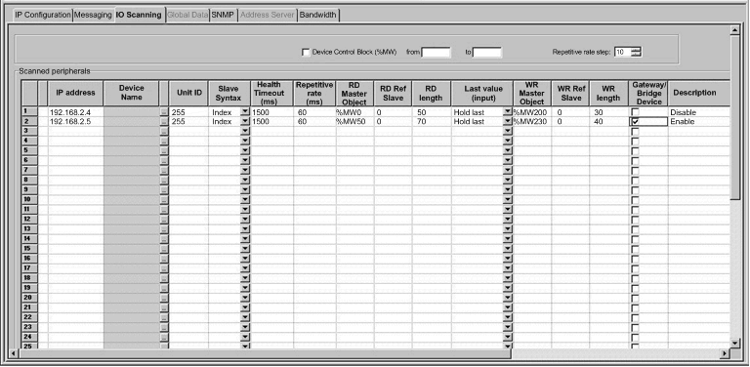Click Device Name browse button in row 7
This screenshot has width=750, height=367.
[x=164, y=171]
